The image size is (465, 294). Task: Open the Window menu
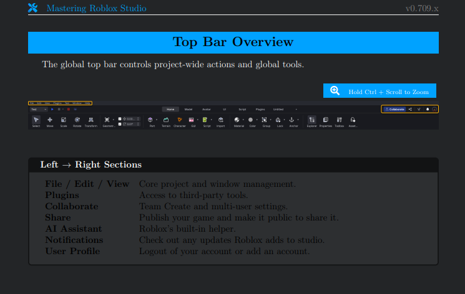pyautogui.click(x=77, y=103)
